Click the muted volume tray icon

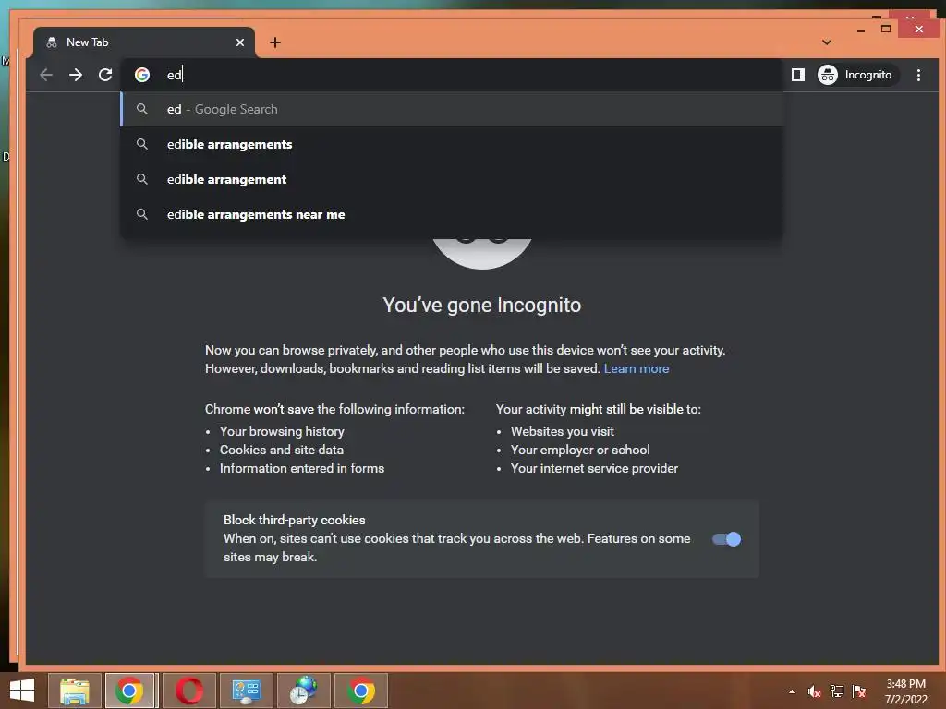coord(815,691)
